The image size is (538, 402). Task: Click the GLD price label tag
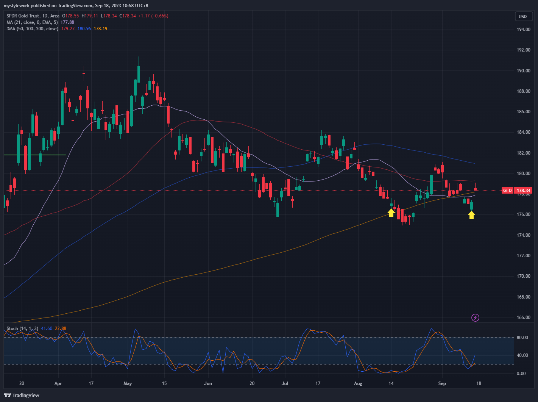[507, 190]
